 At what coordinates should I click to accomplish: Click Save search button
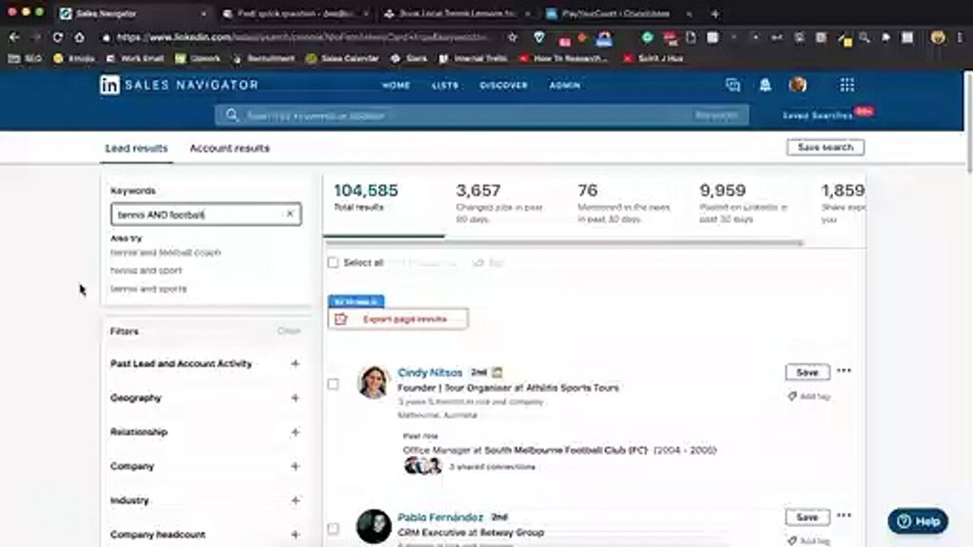coord(826,147)
